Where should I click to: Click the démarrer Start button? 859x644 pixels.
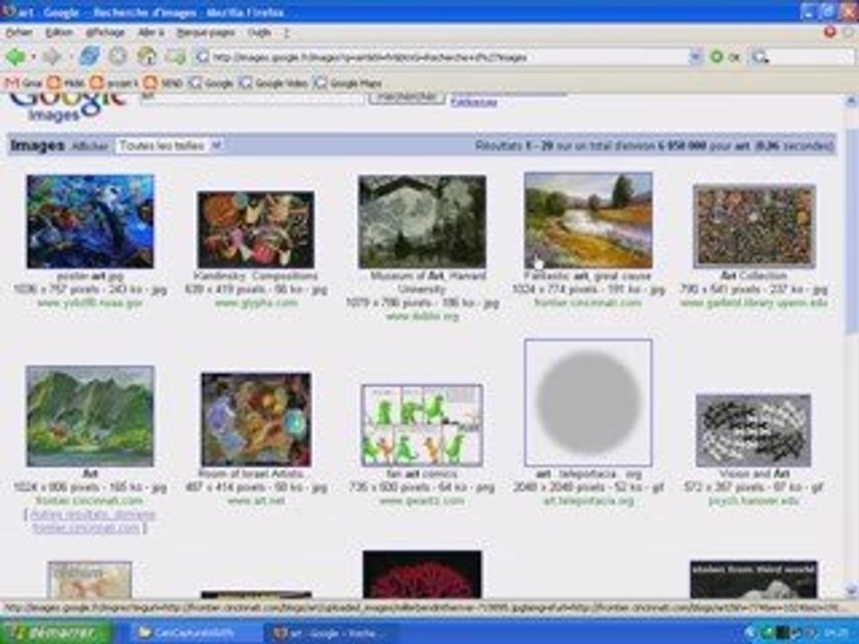[x=55, y=633]
